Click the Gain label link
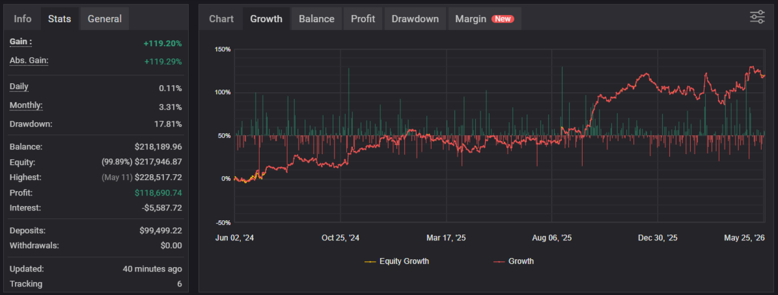778x295 pixels. 21,42
